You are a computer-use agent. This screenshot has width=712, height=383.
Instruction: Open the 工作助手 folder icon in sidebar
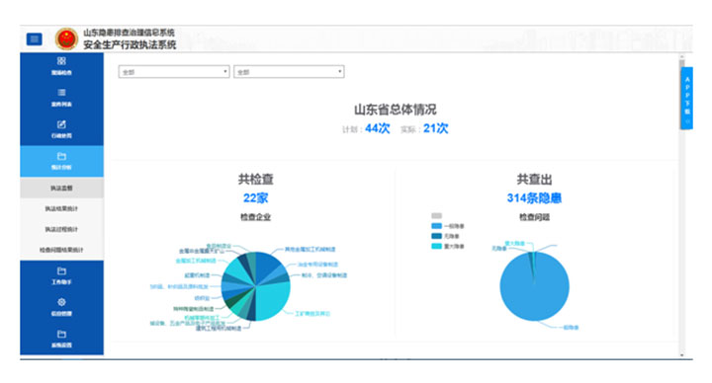[61, 271]
